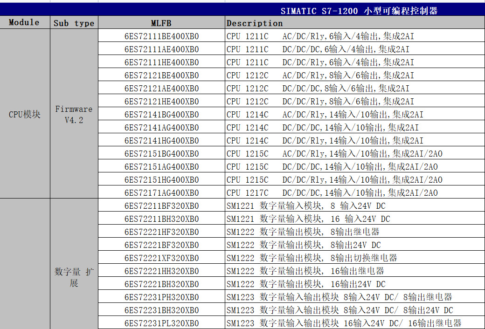
Task: Select cell 6ES72221BH320XB0
Action: point(161,283)
